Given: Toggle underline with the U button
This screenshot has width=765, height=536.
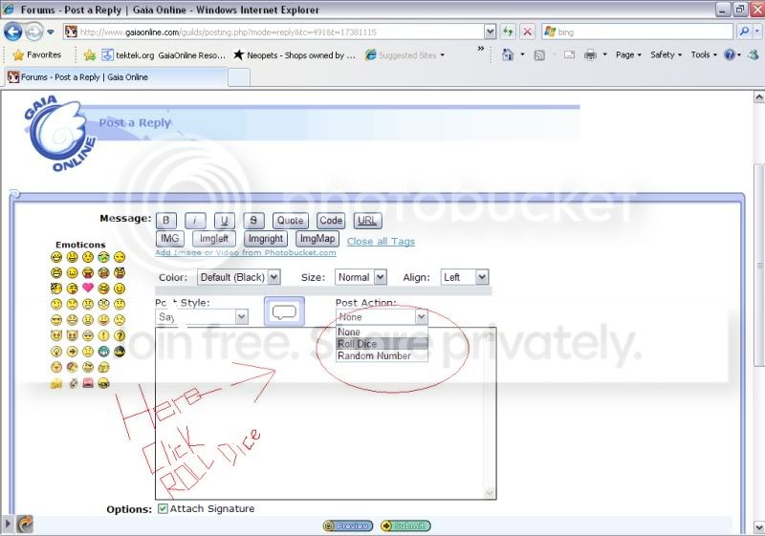Looking at the screenshot, I should [x=225, y=221].
